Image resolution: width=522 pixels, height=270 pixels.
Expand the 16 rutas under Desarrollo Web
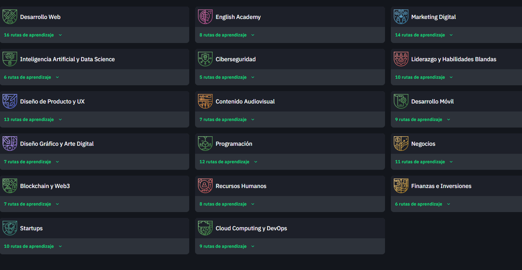60,35
